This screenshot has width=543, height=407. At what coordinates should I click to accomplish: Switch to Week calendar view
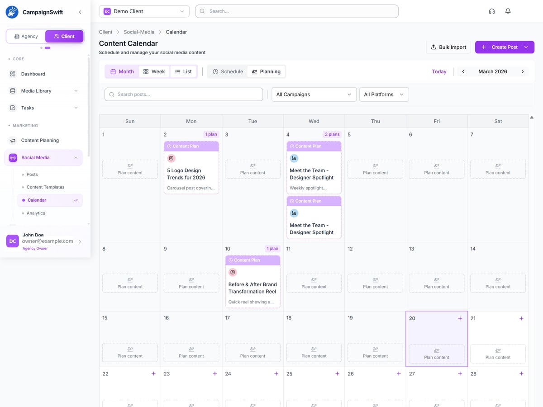click(x=154, y=71)
